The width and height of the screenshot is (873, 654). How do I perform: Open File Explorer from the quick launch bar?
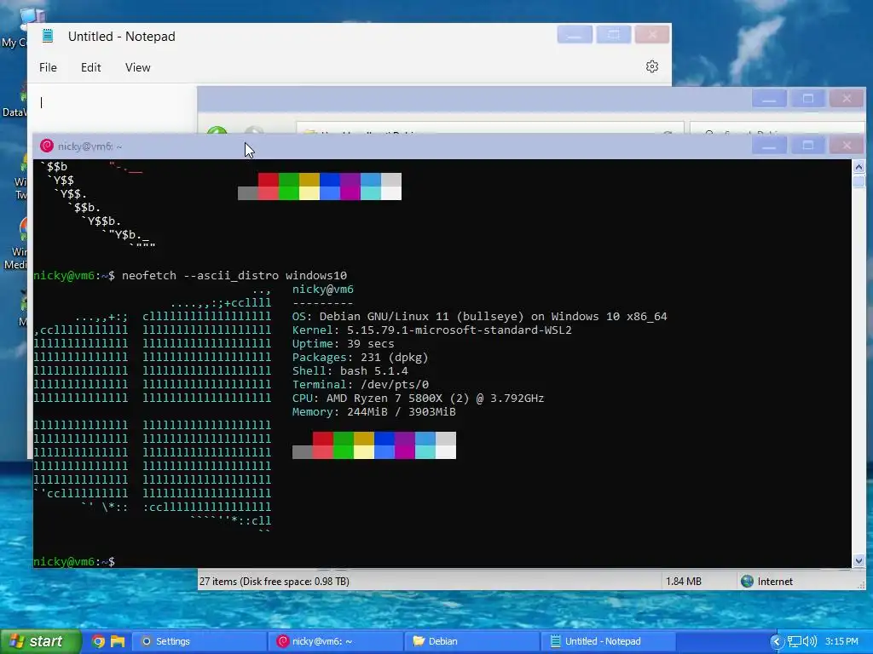click(x=118, y=641)
